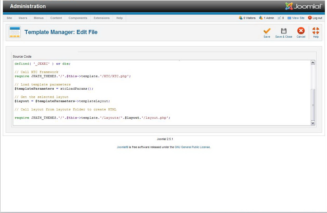
Task: Open the messages count icon
Action: [279, 18]
